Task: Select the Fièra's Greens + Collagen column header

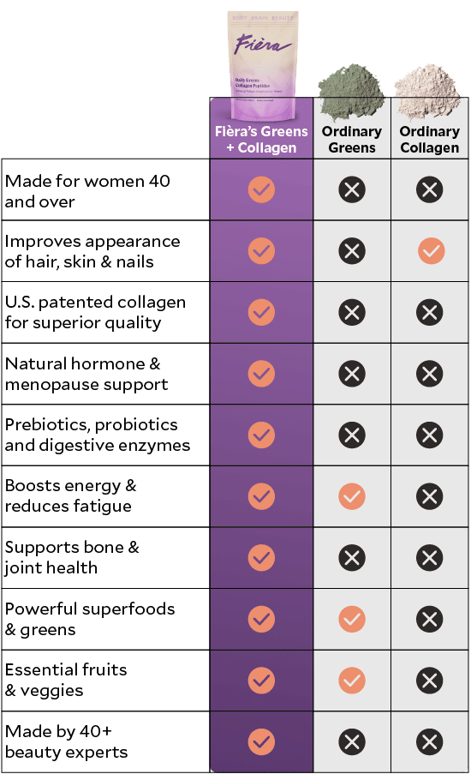Action: 261,139
